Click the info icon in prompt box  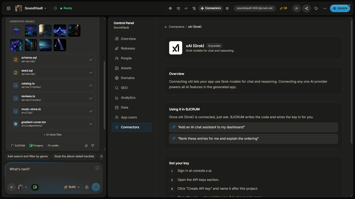pyautogui.click(x=97, y=168)
